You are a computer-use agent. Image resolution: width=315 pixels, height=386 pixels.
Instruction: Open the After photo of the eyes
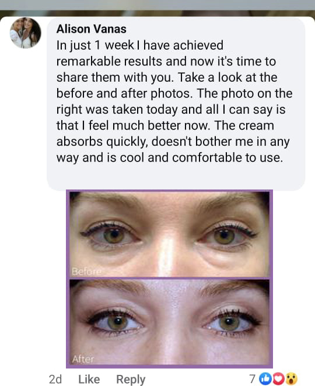(x=169, y=322)
